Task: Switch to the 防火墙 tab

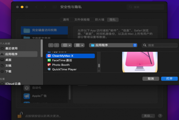Action: click(x=100, y=20)
